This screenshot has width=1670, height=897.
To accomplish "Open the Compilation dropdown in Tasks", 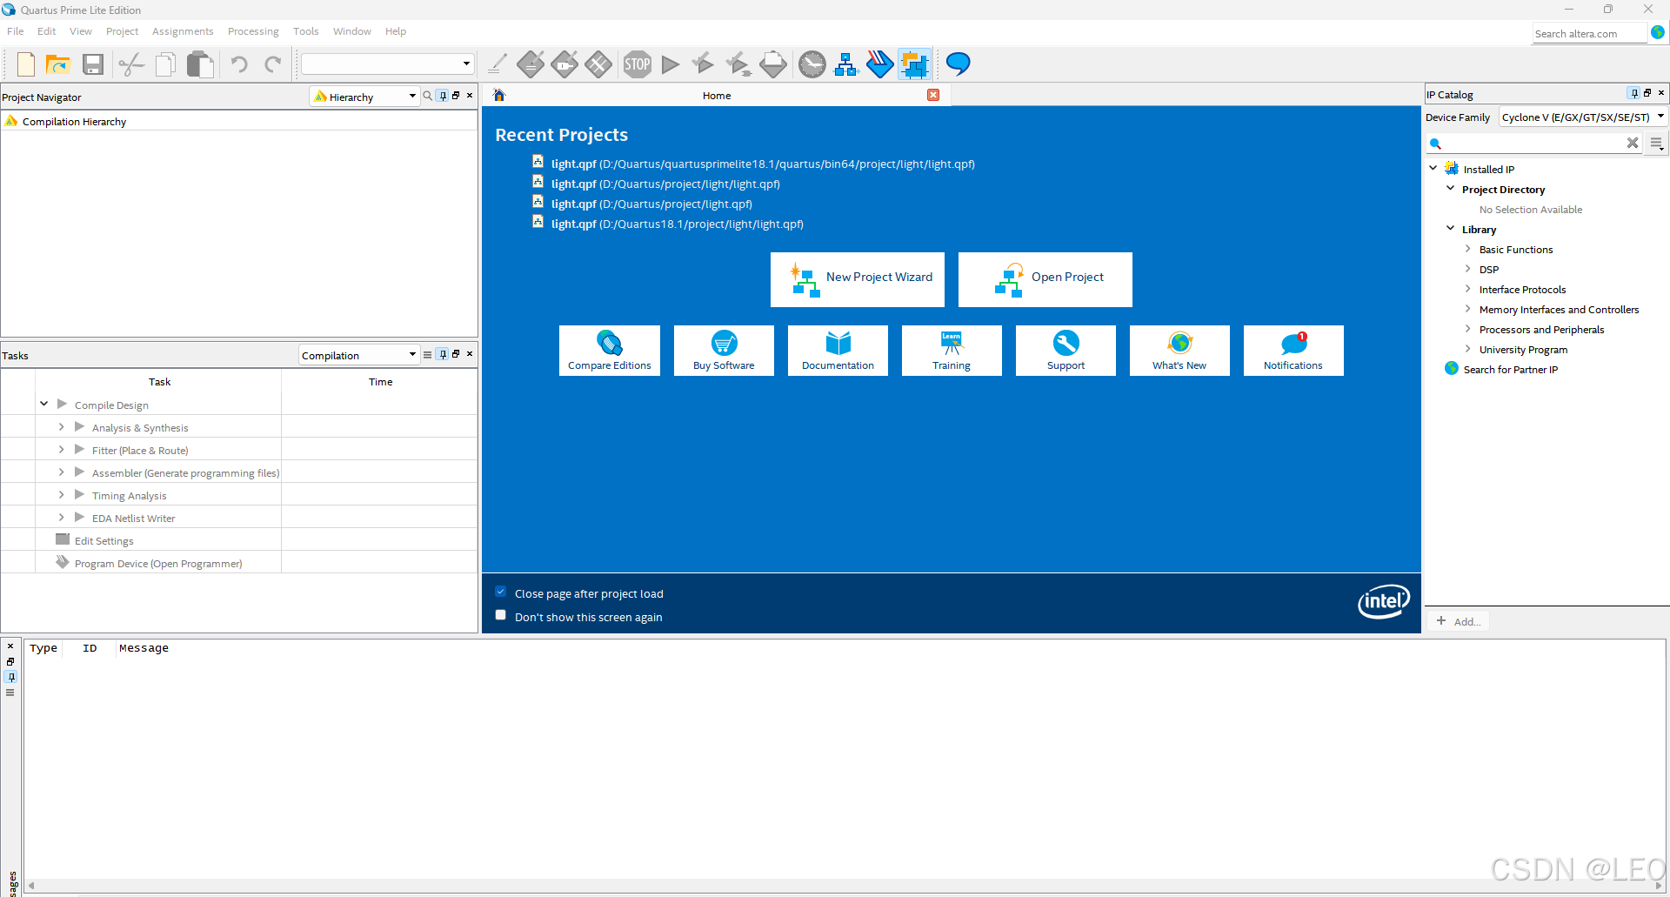I will [x=359, y=355].
